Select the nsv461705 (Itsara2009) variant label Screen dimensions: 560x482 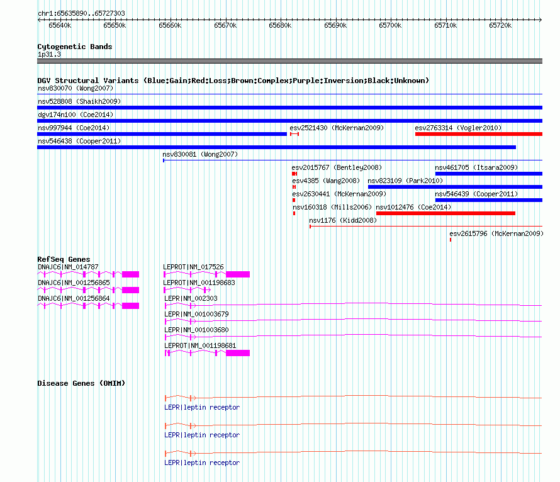pos(476,167)
